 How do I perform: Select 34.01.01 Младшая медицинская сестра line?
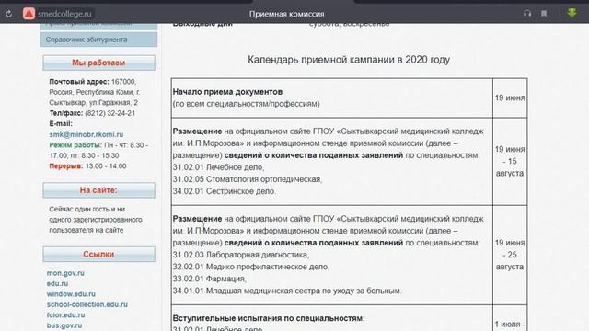click(287, 291)
